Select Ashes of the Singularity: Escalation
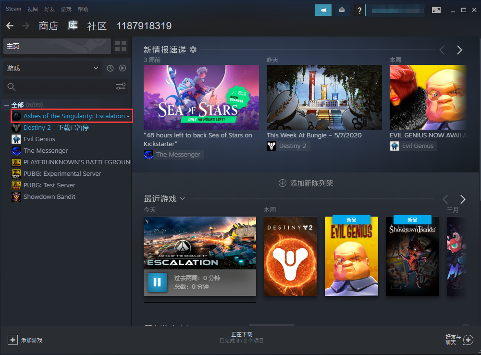The image size is (481, 355). (72, 116)
